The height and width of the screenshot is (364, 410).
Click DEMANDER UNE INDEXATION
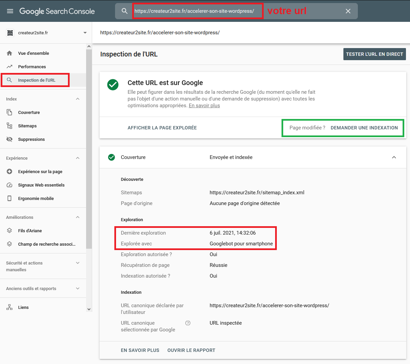point(364,128)
